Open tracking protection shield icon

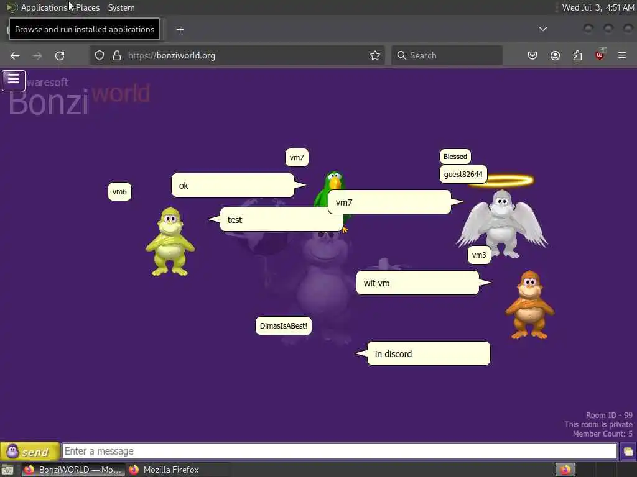coord(100,55)
